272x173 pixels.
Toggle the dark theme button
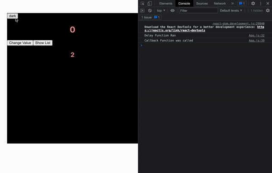(x=13, y=16)
